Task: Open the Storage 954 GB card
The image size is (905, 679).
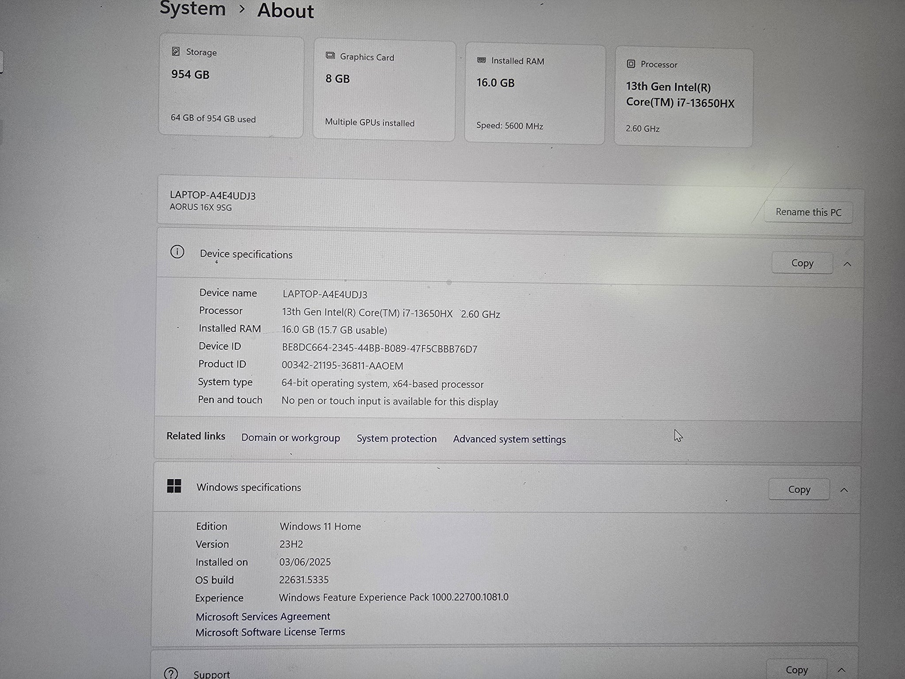Action: [231, 86]
